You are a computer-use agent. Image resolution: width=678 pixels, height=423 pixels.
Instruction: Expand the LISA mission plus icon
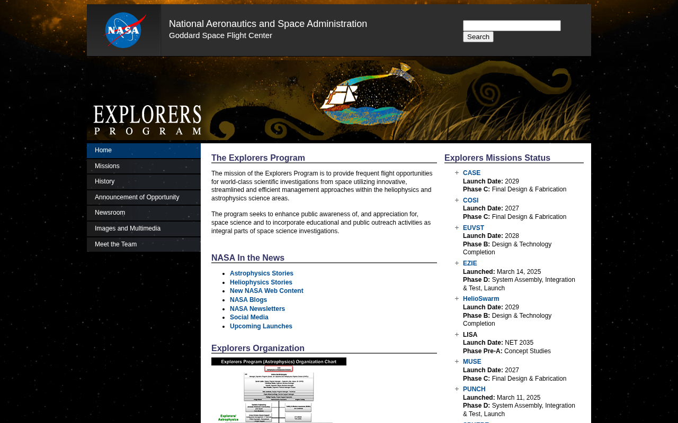pos(457,335)
